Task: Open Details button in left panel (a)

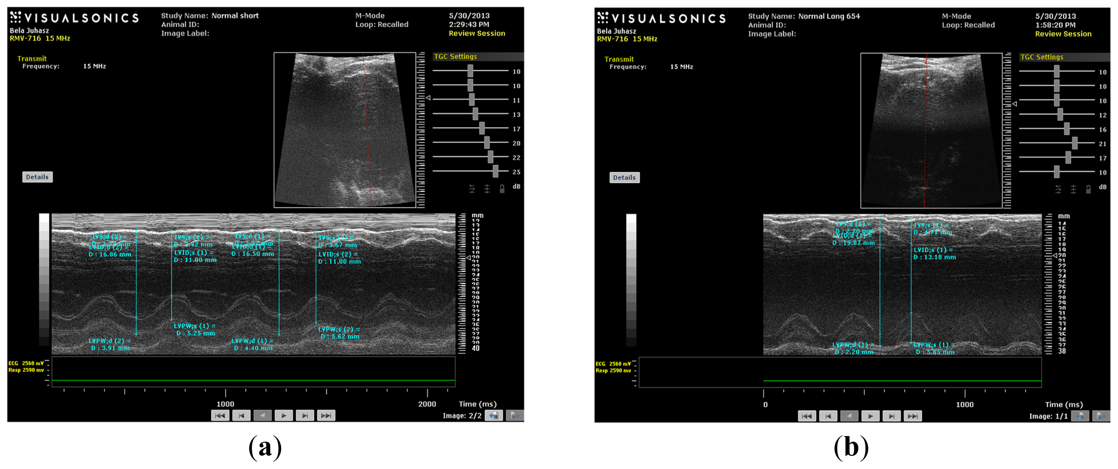Action: point(37,177)
